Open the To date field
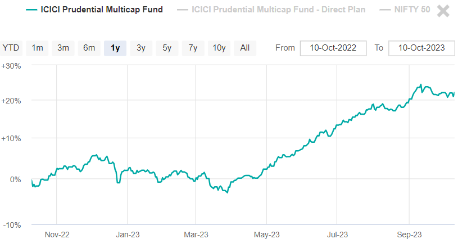The height and width of the screenshot is (239, 458). point(421,48)
